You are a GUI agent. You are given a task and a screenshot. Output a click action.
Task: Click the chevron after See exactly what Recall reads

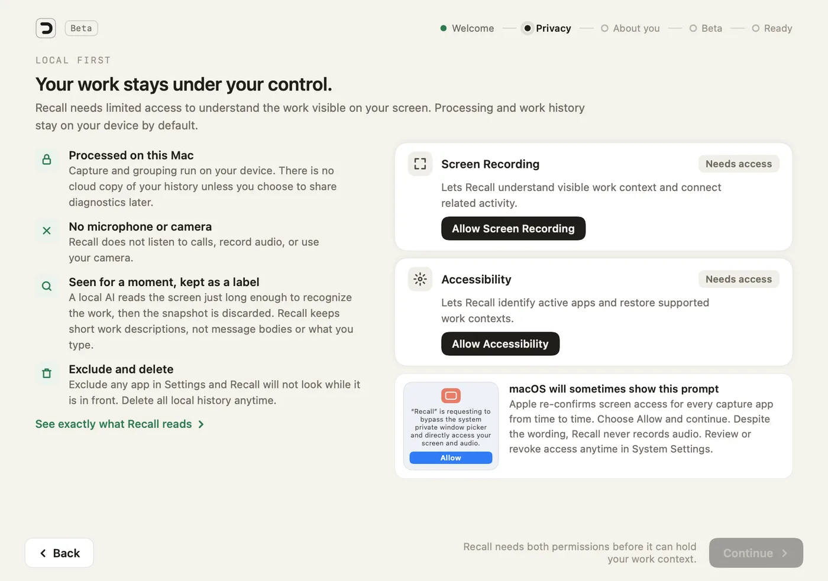pos(201,424)
